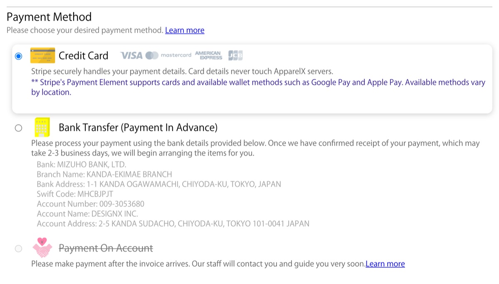
Task: Click Bank Transfer (Payment In Advance) label
Action: (138, 127)
